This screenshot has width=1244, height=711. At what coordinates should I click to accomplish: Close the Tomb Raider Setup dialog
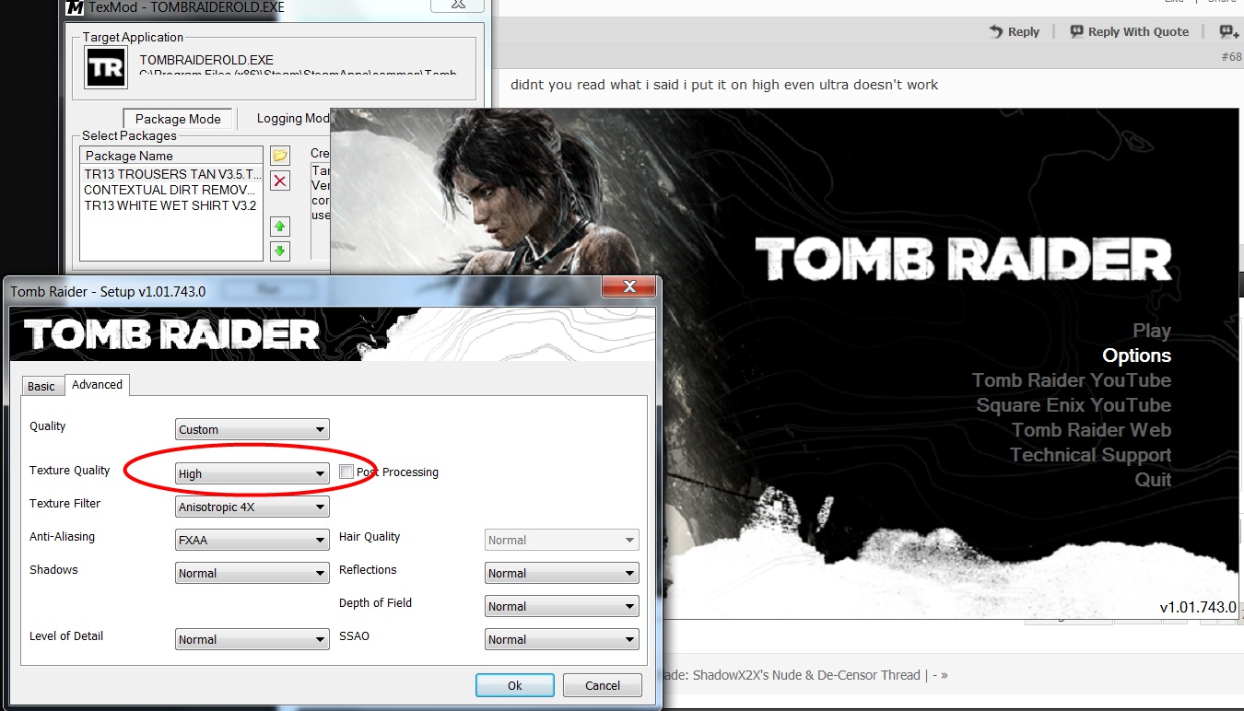(629, 286)
